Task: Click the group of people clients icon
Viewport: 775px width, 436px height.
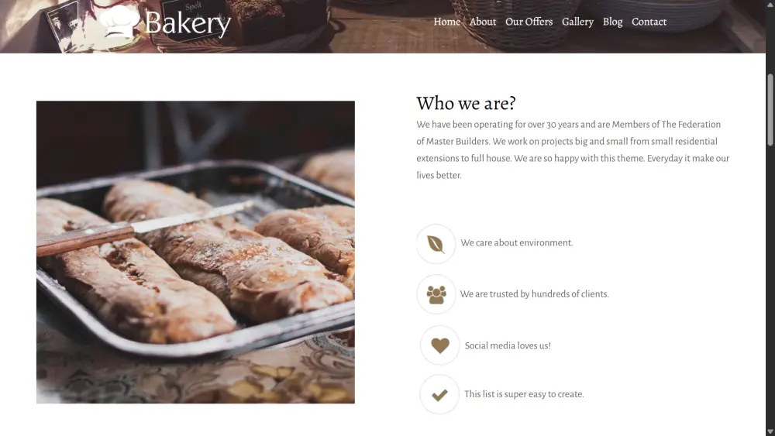Action: (x=436, y=295)
